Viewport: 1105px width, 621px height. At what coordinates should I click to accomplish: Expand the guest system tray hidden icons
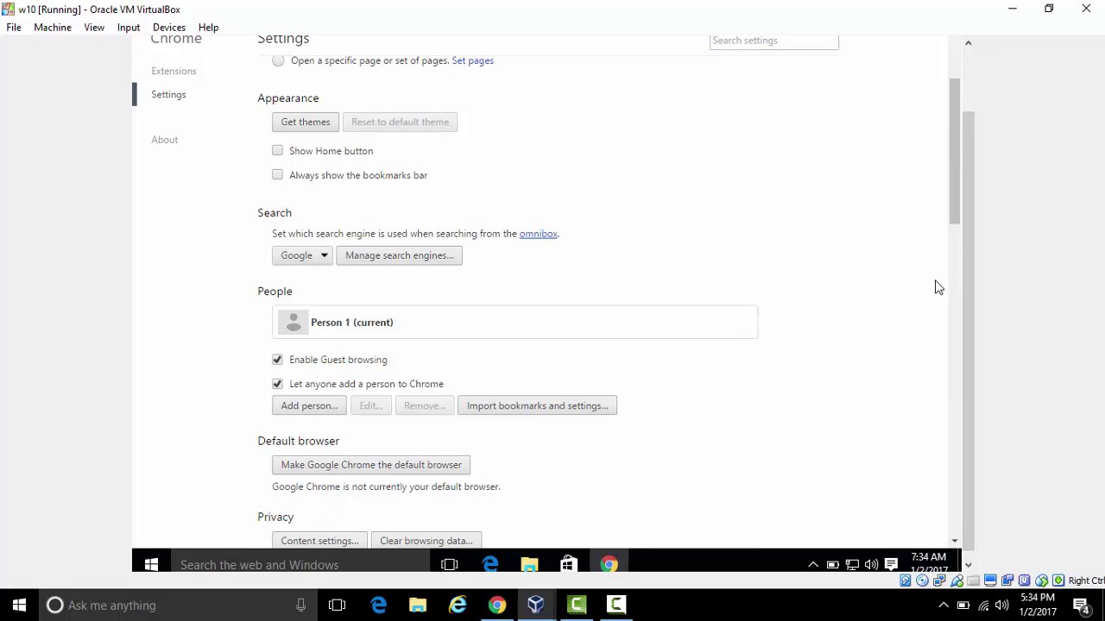tap(813, 565)
